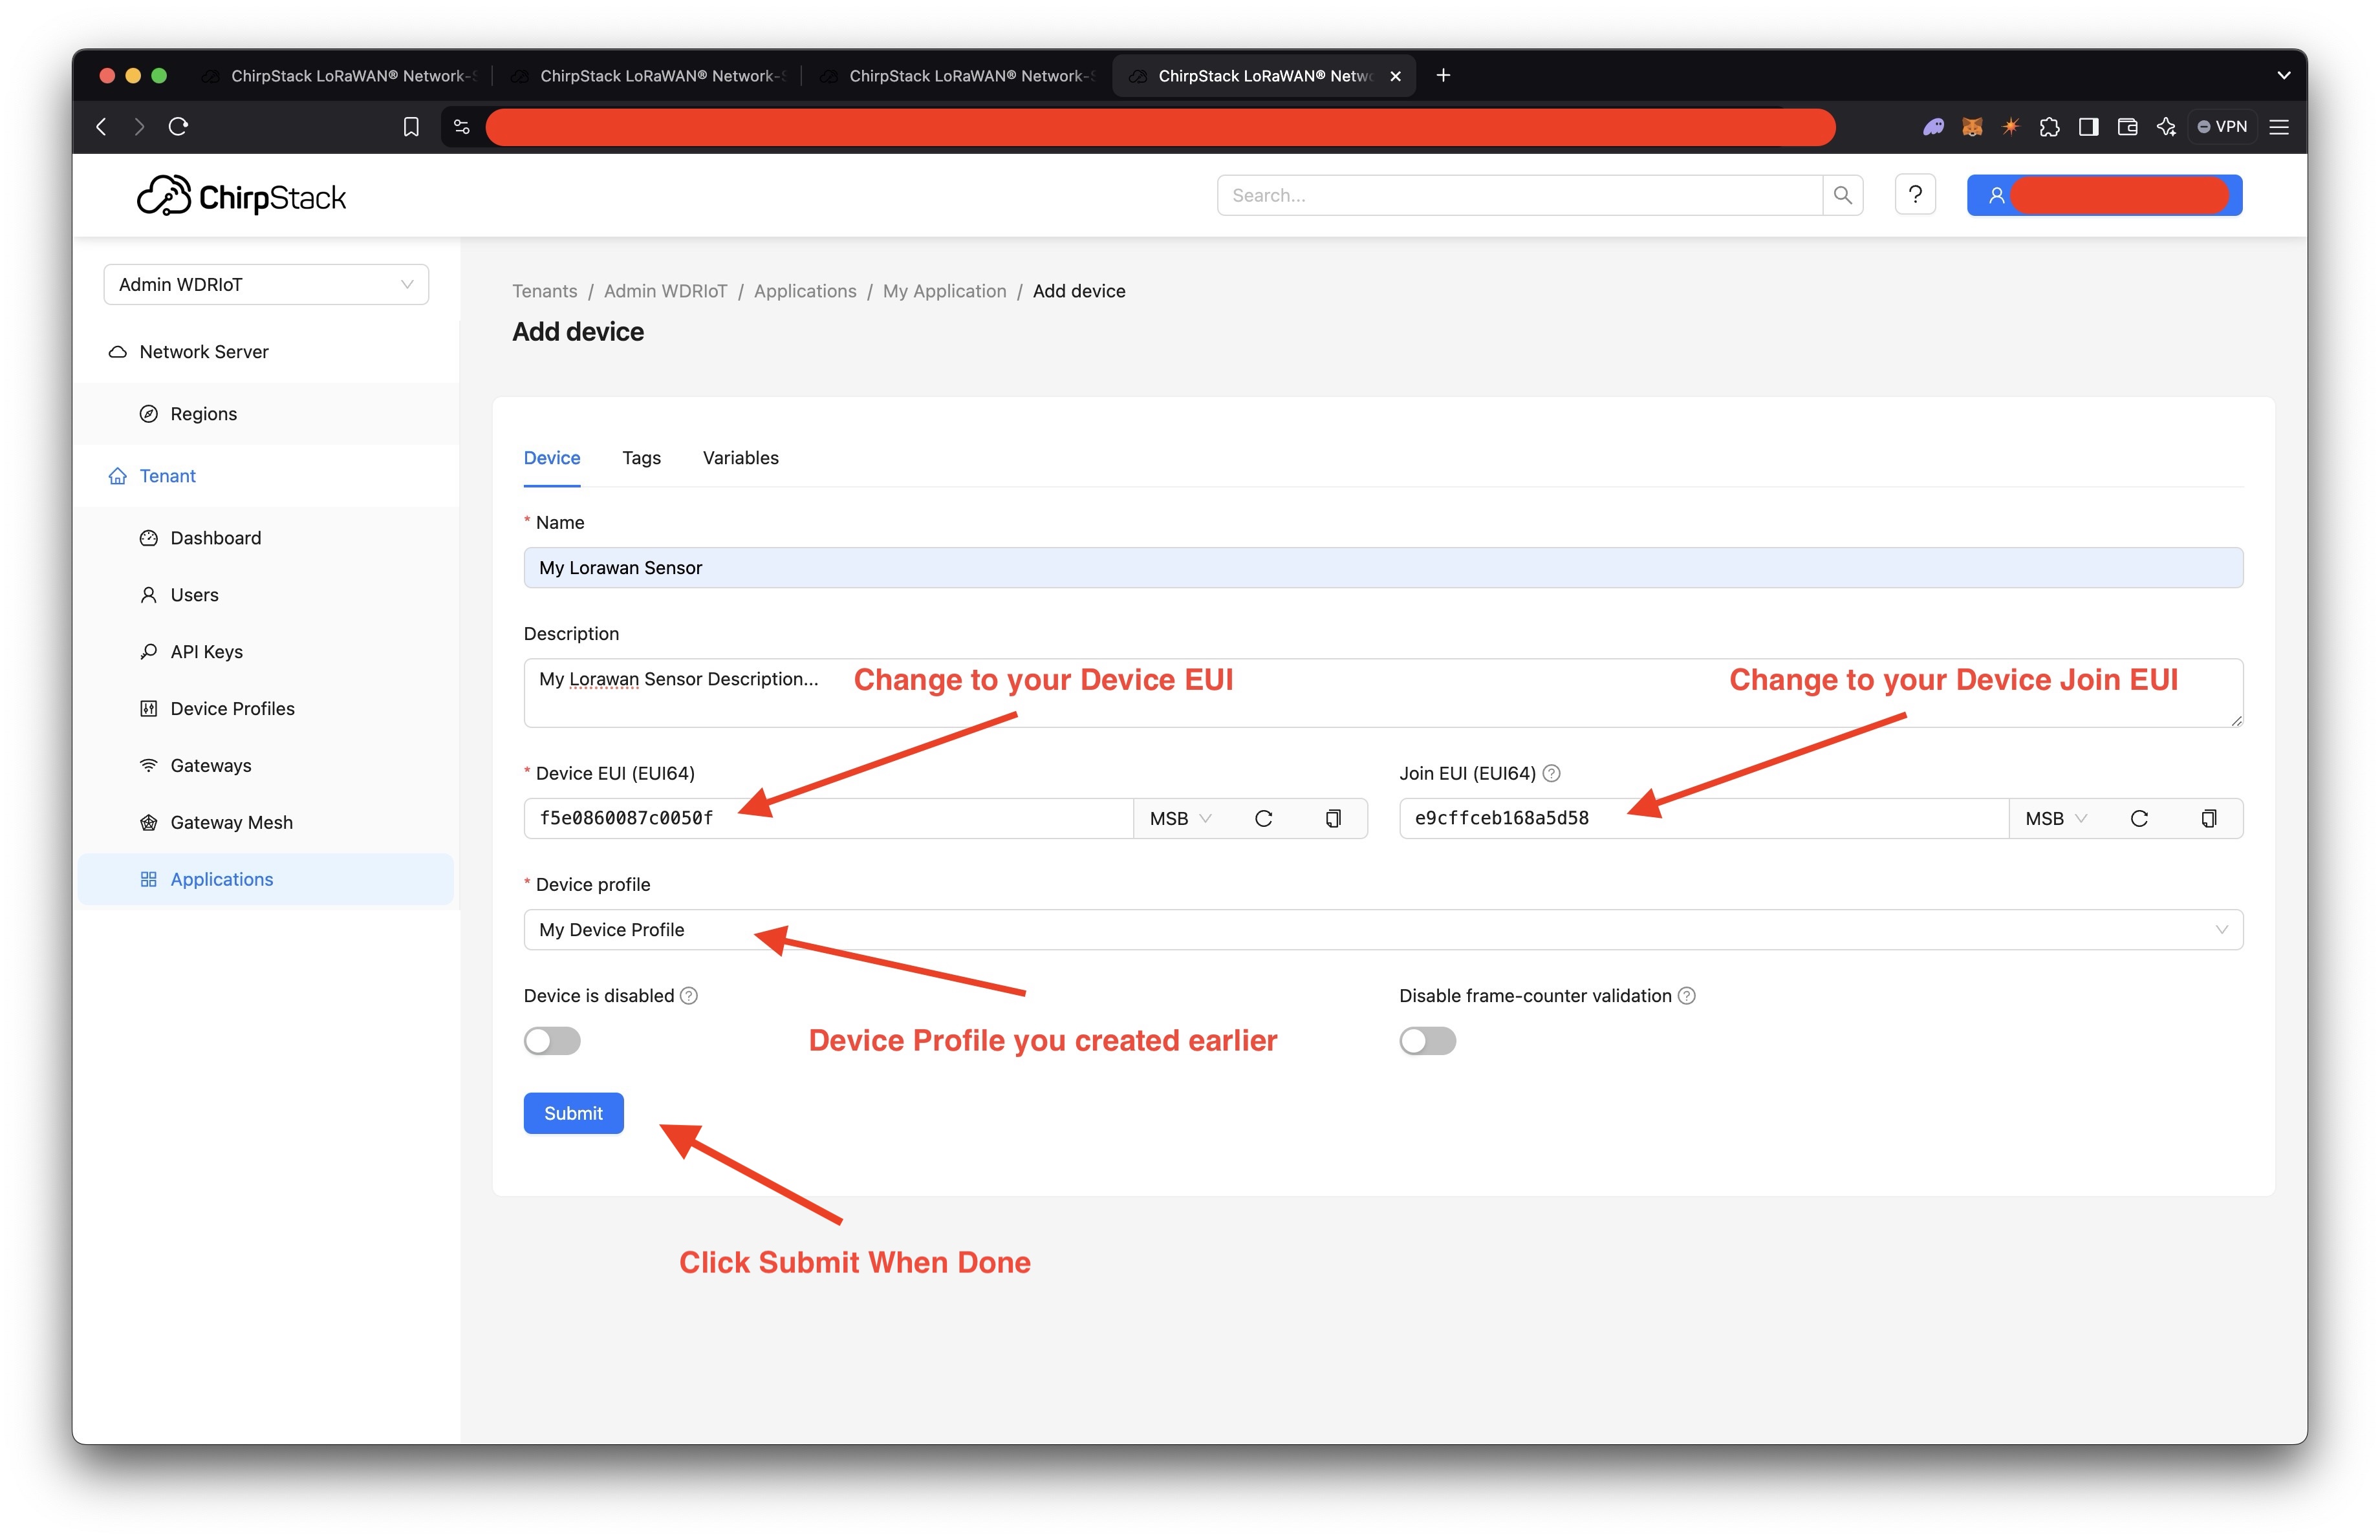Open Dashboard in sidebar
The height and width of the screenshot is (1540, 2380).
(266, 538)
